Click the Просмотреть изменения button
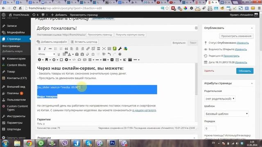Viewport: 262px width, 147px height. [x=236, y=36]
